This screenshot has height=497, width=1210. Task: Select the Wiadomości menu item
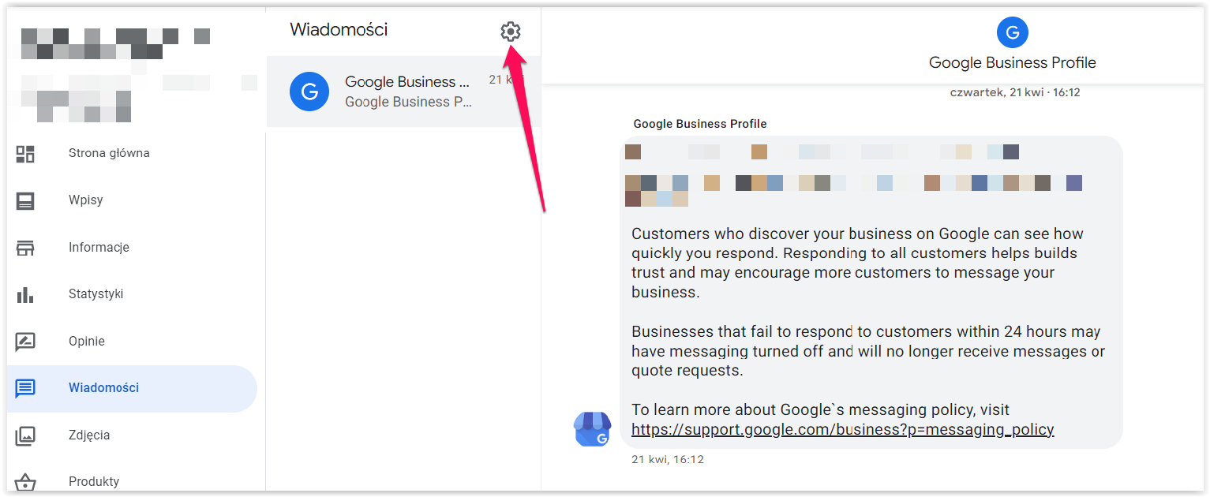click(132, 388)
